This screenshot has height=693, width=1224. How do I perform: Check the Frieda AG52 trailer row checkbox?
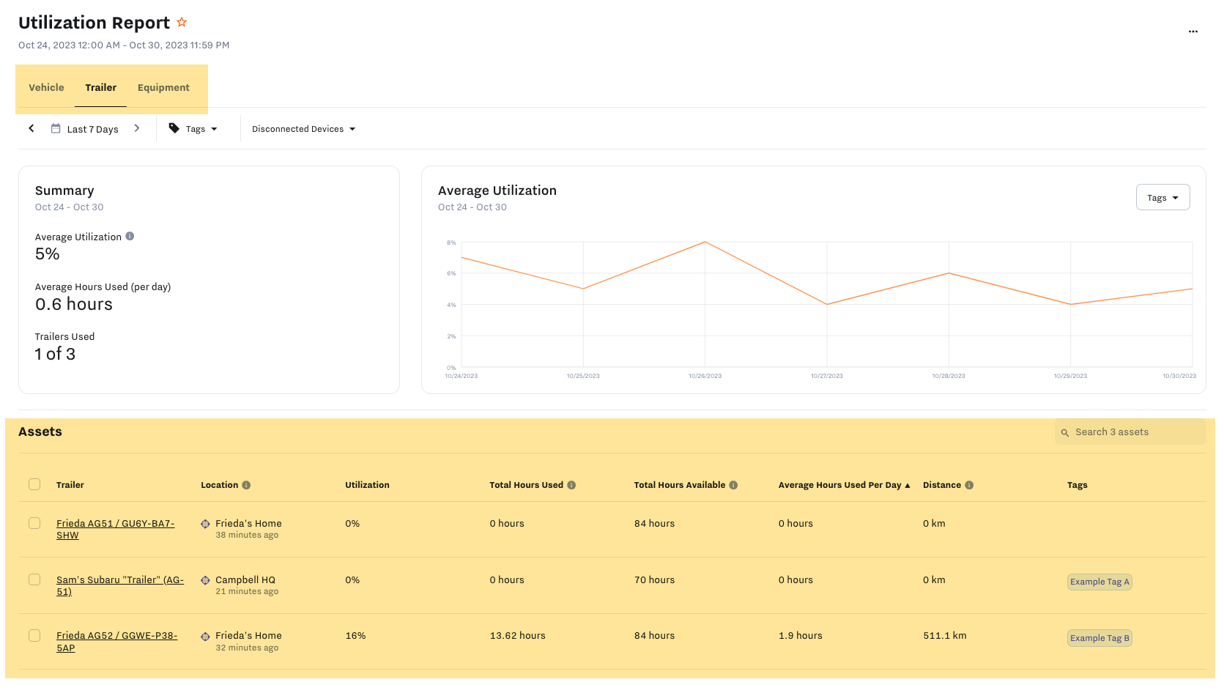pos(34,635)
